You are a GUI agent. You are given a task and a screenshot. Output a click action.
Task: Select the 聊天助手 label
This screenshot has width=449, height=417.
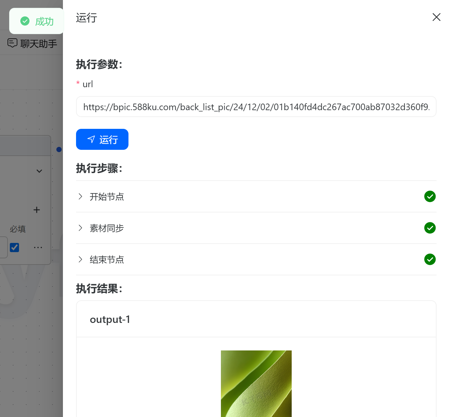point(39,44)
